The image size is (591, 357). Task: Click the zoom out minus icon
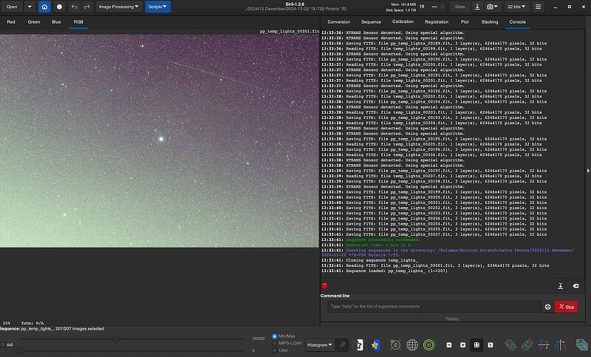pos(450,345)
